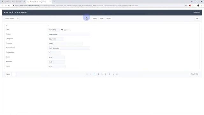Click the previous record arrow
This screenshot has width=204, height=115.
91,74
